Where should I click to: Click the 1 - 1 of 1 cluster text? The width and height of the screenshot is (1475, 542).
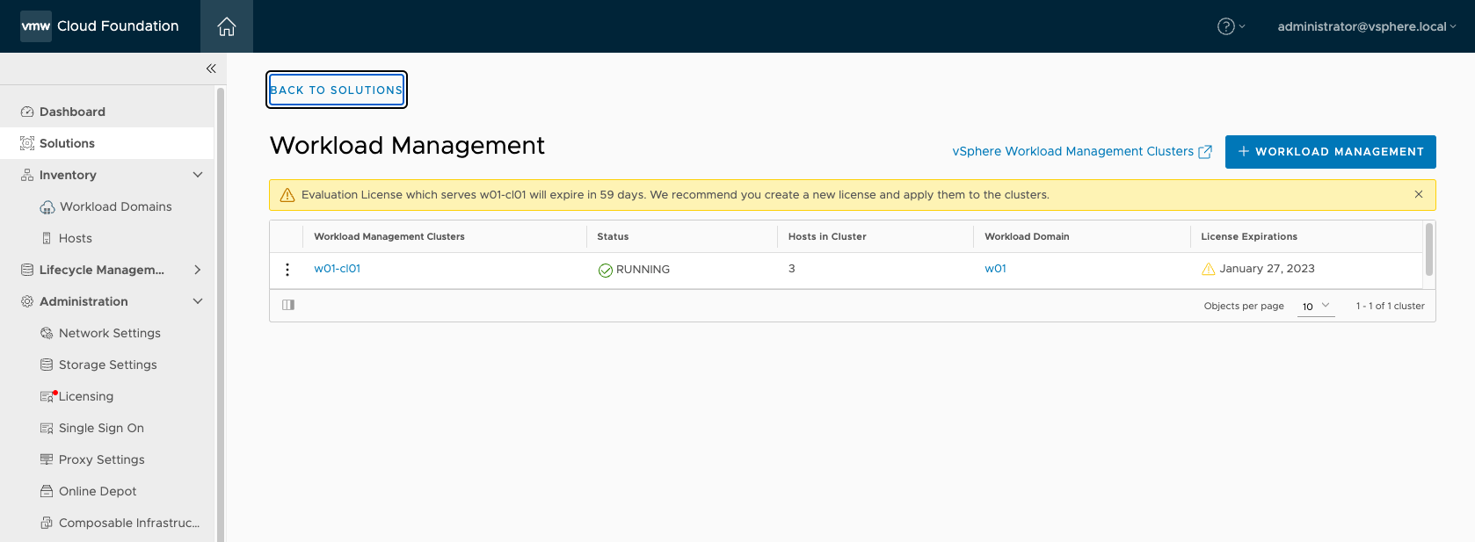click(x=1390, y=306)
